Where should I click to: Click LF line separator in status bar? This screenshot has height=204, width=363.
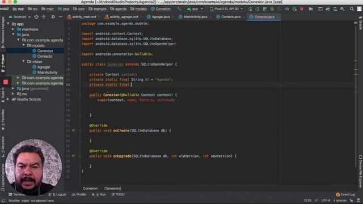click(316, 201)
